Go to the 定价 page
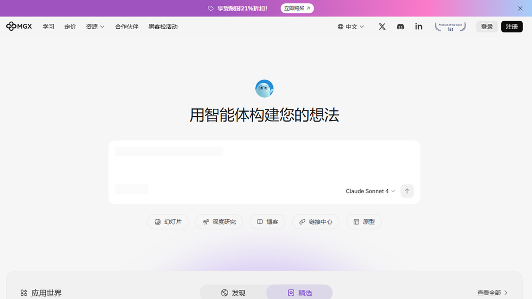 (70, 27)
